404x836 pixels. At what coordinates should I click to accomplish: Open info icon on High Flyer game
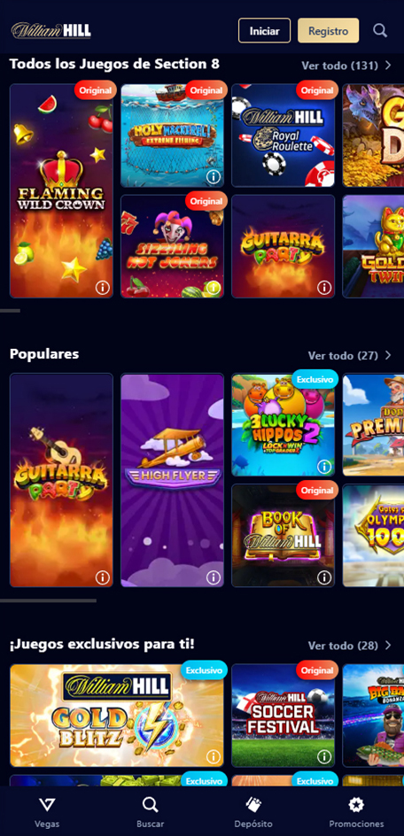[214, 577]
